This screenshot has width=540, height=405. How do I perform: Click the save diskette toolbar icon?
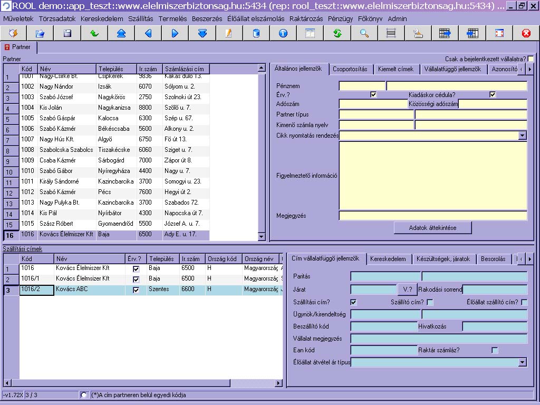[x=67, y=33]
